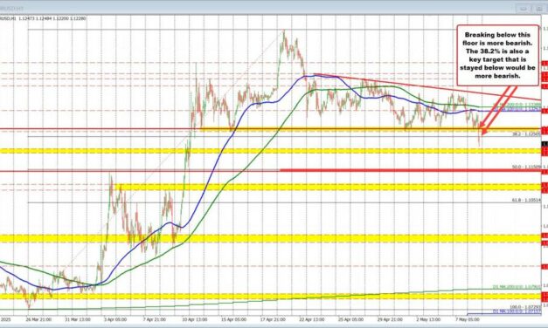
Task: Click the '10 Apr 13:00' time axis label
Action: 195,319
